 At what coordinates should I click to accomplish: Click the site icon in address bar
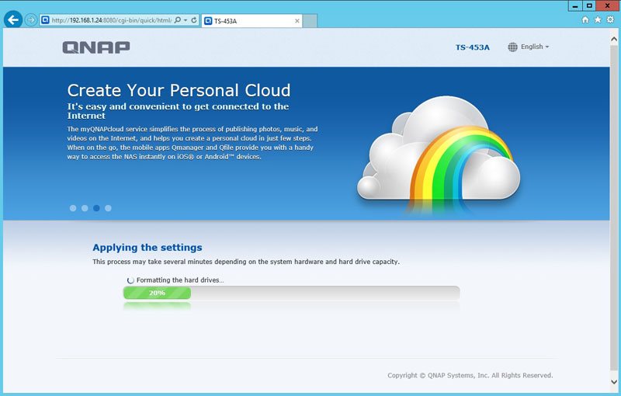tap(45, 20)
